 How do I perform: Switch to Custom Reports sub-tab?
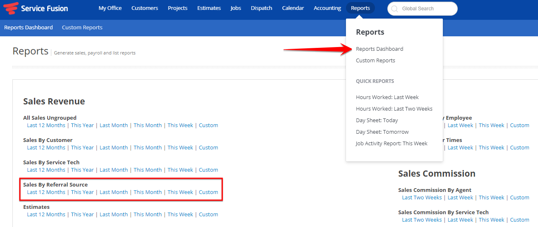[x=82, y=28]
